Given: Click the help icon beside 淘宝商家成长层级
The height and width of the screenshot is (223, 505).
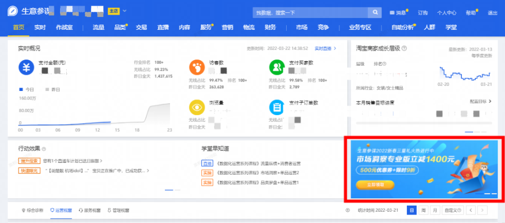Looking at the screenshot, I should pyautogui.click(x=404, y=48).
